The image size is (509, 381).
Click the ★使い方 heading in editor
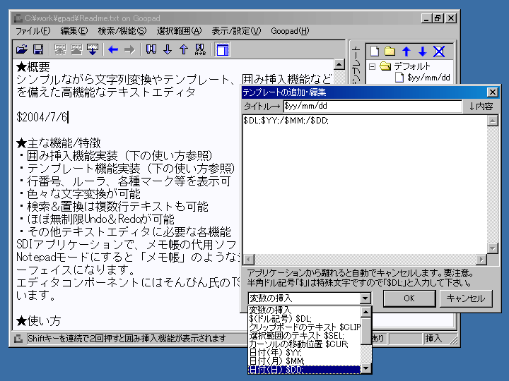38,321
